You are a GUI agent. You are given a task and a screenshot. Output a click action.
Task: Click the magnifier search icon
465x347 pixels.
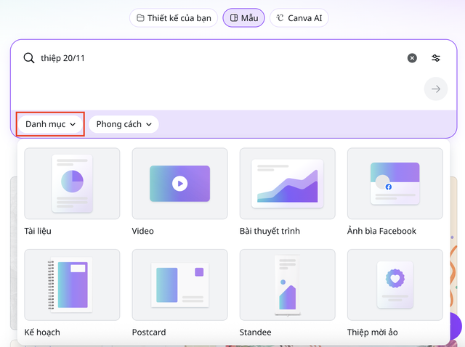(29, 58)
